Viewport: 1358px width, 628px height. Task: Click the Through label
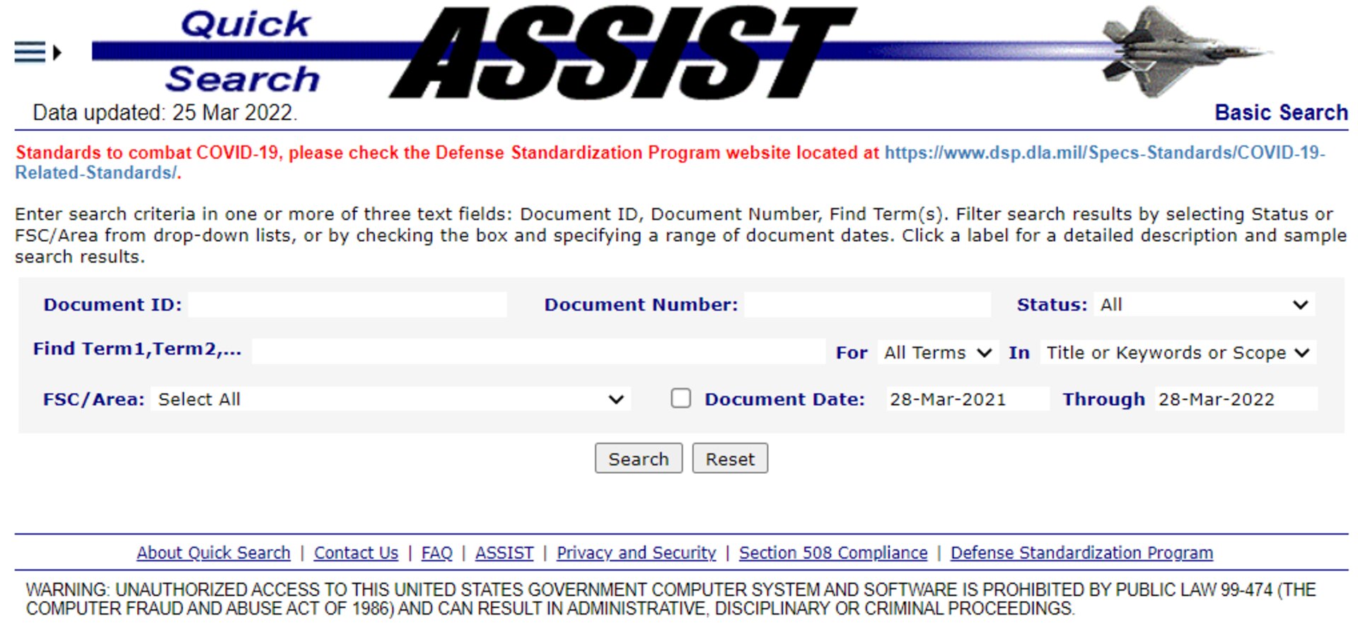(1103, 400)
